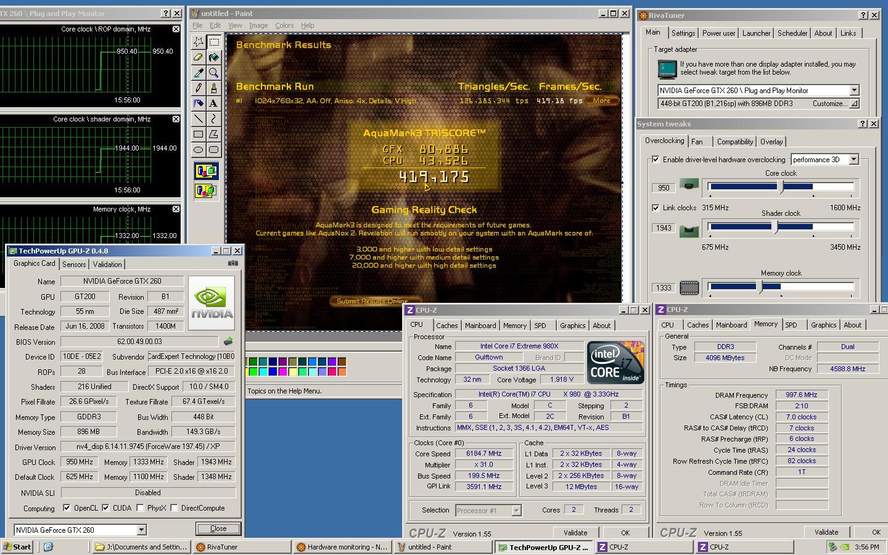Switch to the Sensors tab in GPU-Z
This screenshot has width=888, height=555.
click(x=74, y=264)
